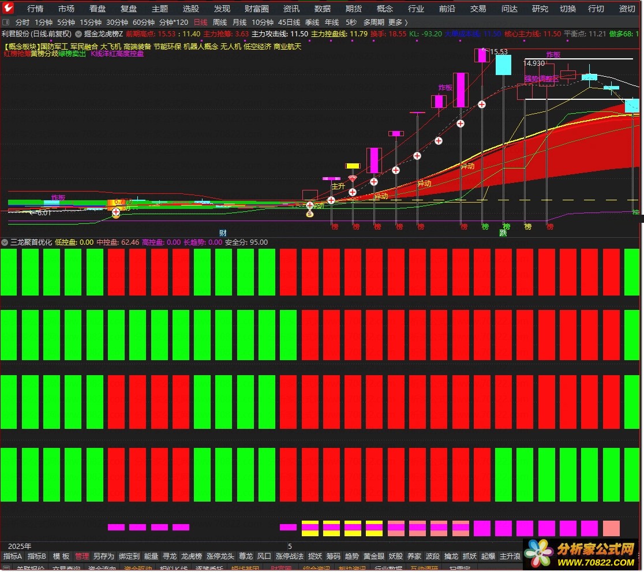Open the 机器人概念 concept sector

[201, 46]
